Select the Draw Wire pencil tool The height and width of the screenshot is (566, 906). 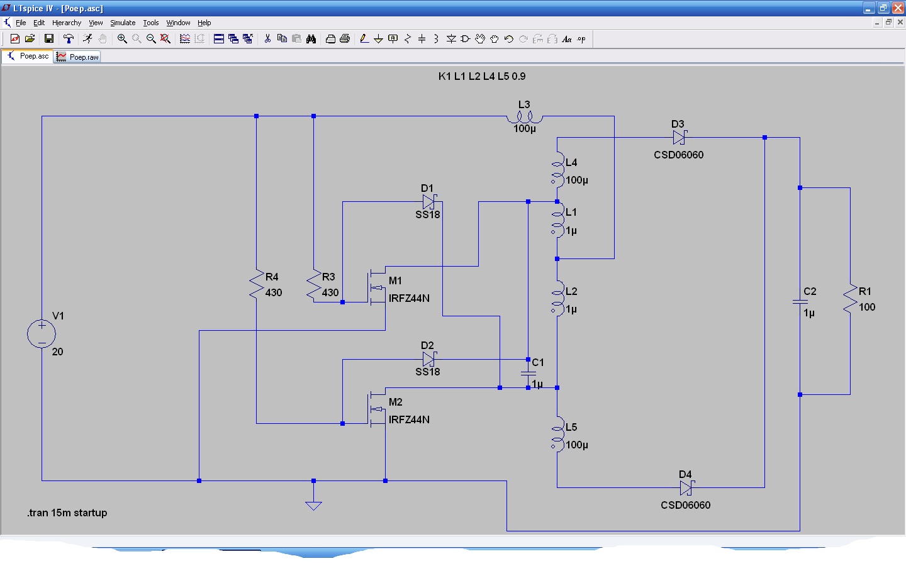pos(364,39)
